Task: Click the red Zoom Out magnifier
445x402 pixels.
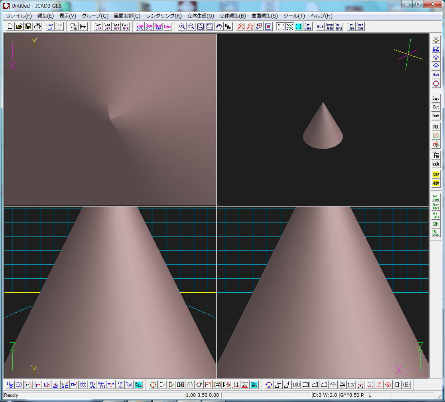Action: pyautogui.click(x=250, y=27)
